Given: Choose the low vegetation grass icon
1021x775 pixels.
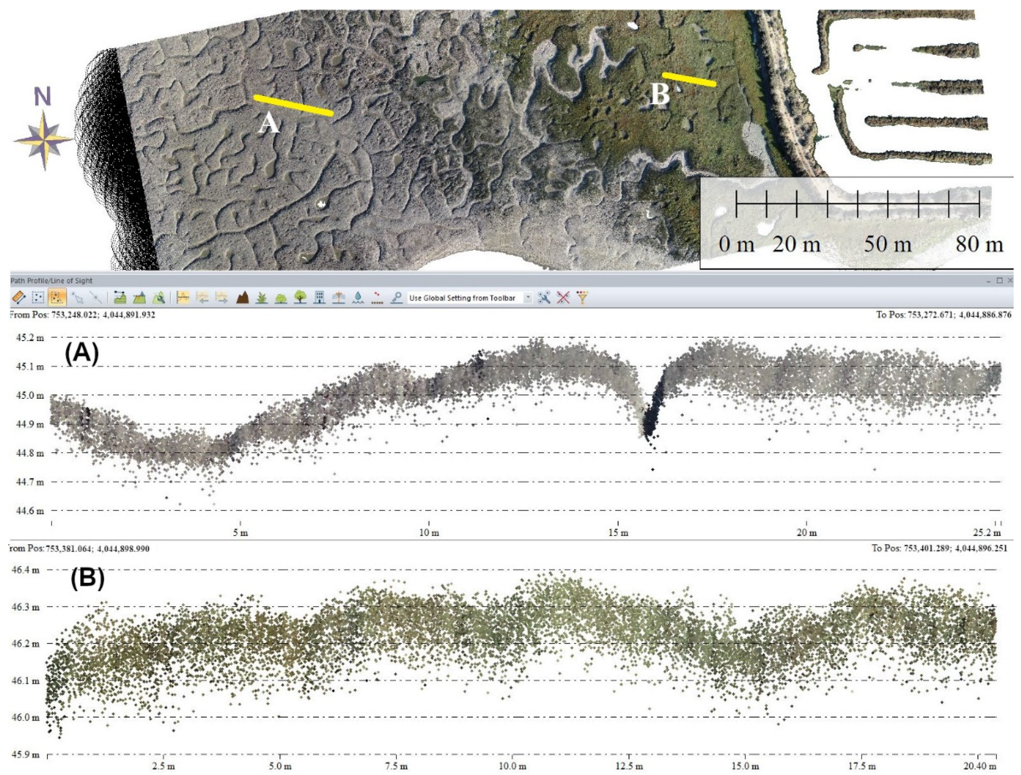Looking at the screenshot, I should coord(262,298).
